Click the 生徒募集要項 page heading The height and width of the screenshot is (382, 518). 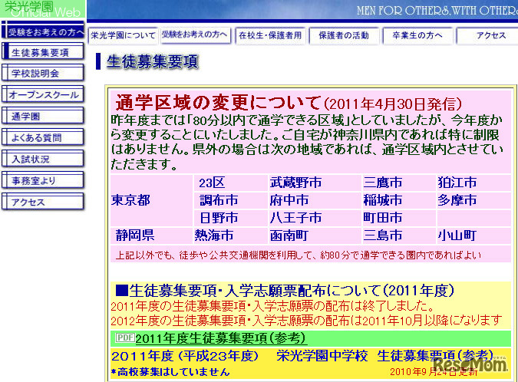(152, 61)
